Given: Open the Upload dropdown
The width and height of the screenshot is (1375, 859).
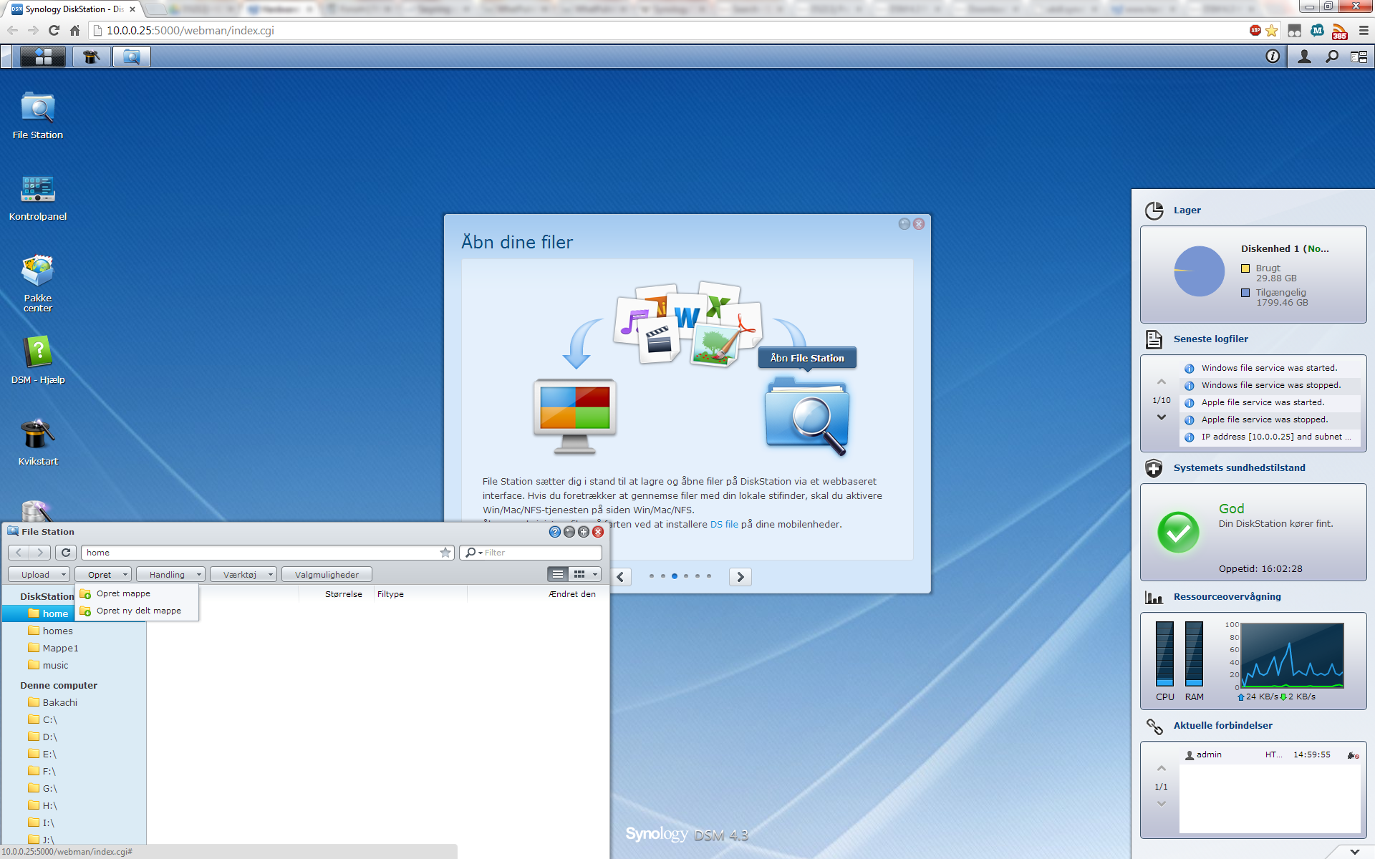Looking at the screenshot, I should 39,574.
